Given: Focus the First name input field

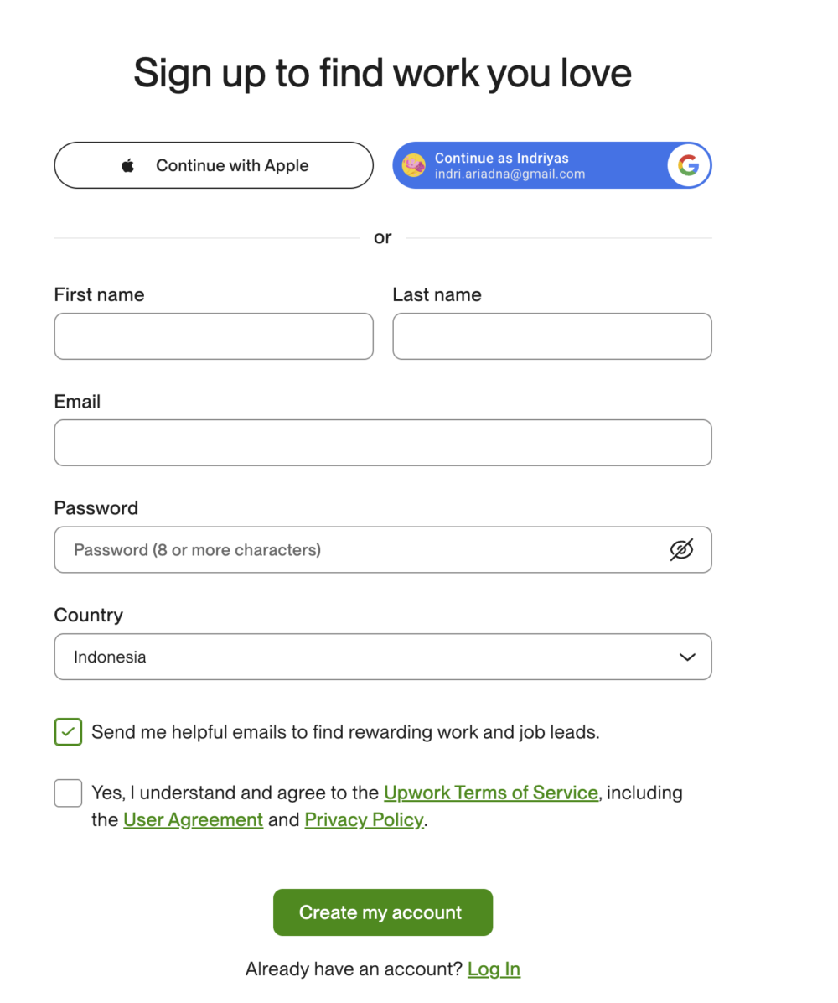Looking at the screenshot, I should (x=214, y=336).
